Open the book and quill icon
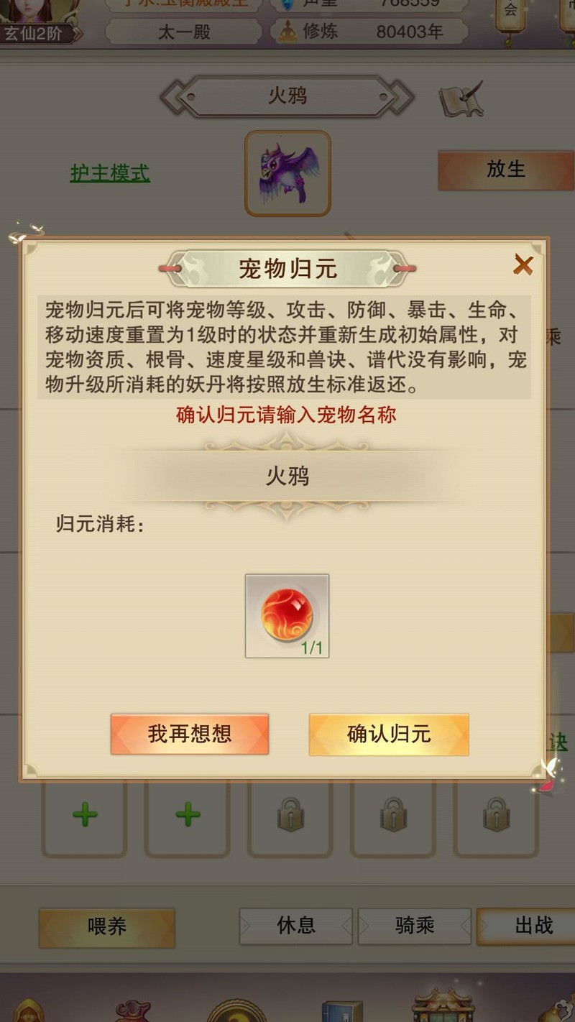This screenshot has height=1022, width=575. [x=461, y=98]
